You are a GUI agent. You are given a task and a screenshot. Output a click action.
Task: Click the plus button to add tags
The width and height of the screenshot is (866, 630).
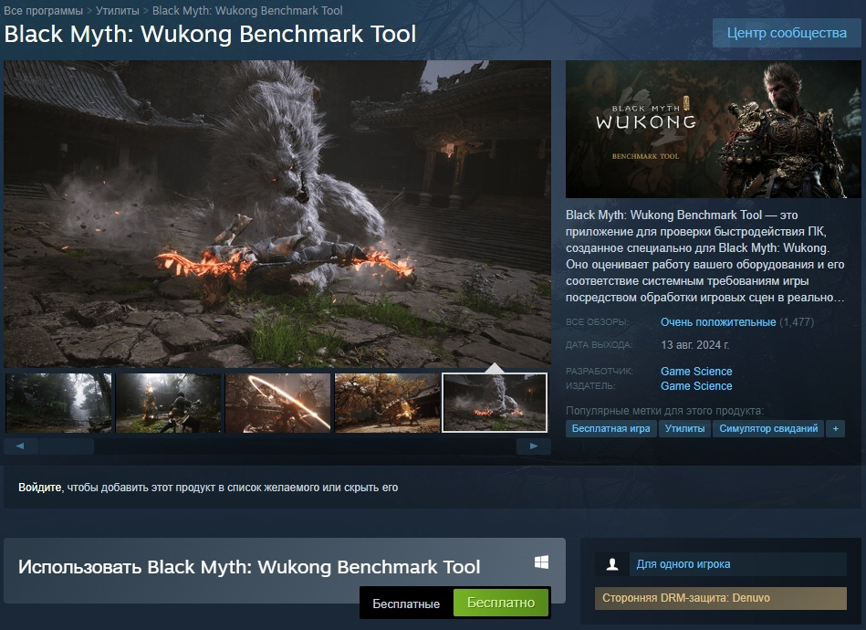pyautogui.click(x=835, y=428)
